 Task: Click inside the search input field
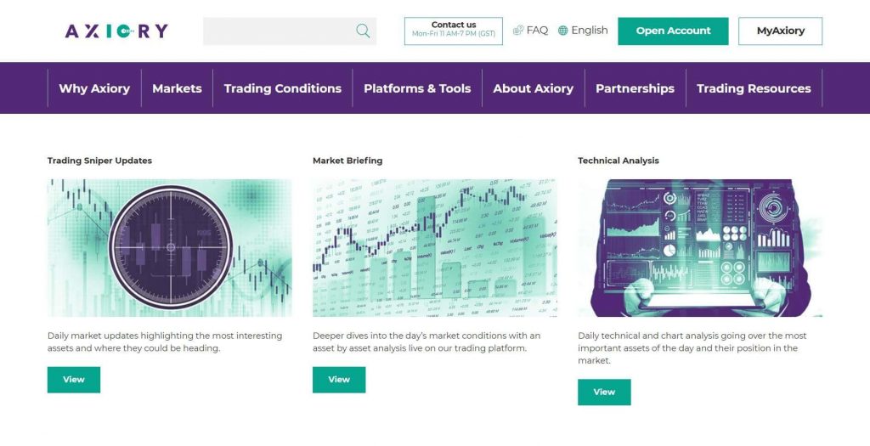(277, 31)
